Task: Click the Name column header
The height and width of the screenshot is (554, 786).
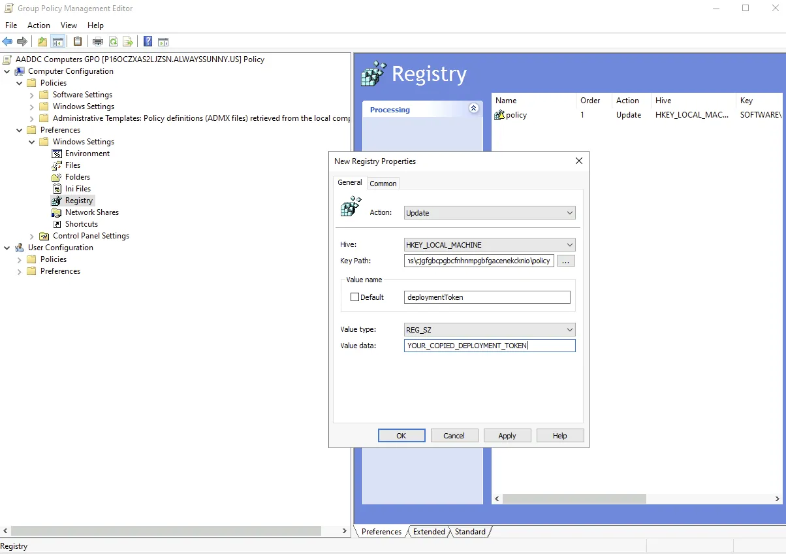Action: tap(535, 101)
